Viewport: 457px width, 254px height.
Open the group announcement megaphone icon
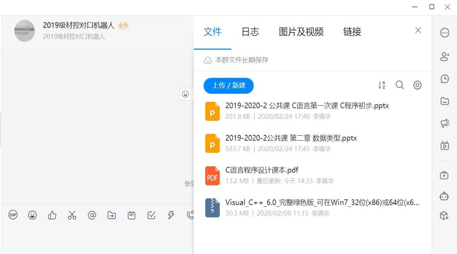pos(445,123)
